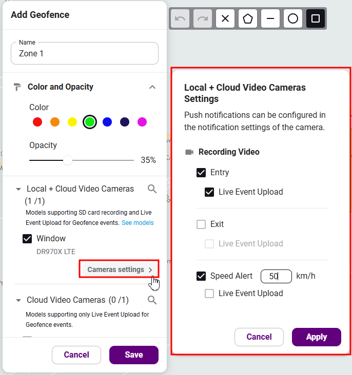Open the See models link
Image resolution: width=352 pixels, height=375 pixels.
pos(138,223)
